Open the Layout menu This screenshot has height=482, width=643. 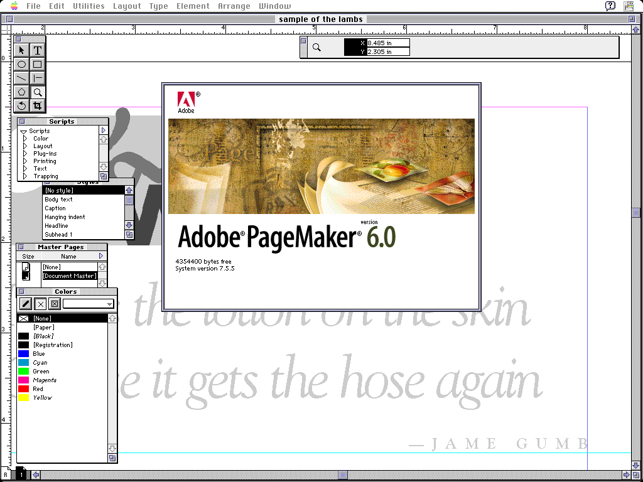[x=127, y=6]
